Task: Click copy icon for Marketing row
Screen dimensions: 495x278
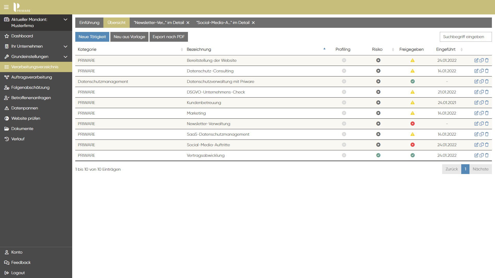Action: (x=481, y=113)
